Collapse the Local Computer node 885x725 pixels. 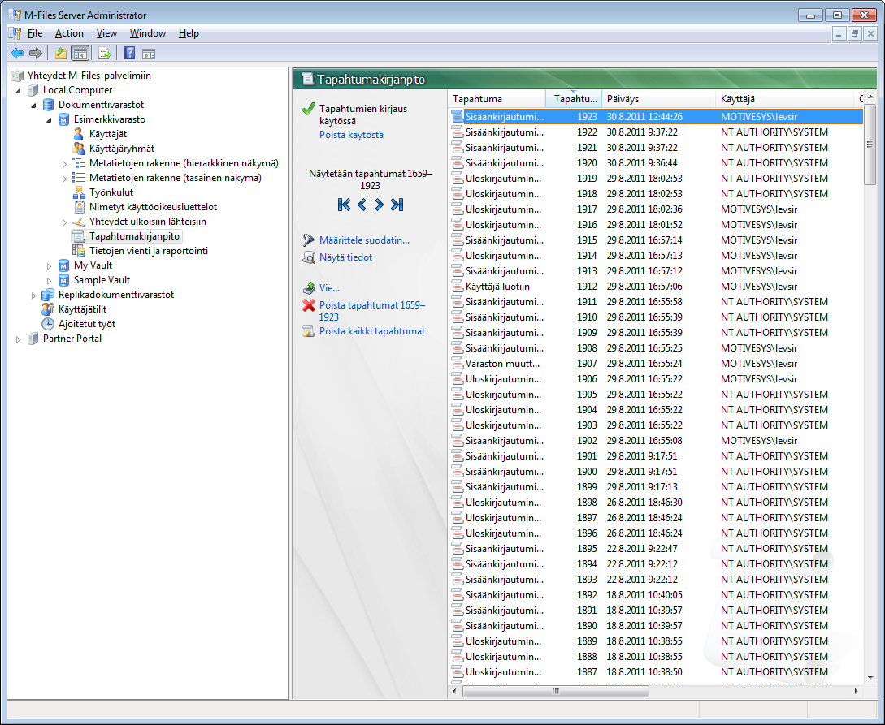pos(18,90)
